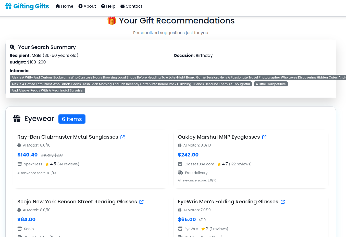The image size is (346, 237).
Task: Open external link icon for EyeWris Folding Glasses
Action: click(x=283, y=202)
